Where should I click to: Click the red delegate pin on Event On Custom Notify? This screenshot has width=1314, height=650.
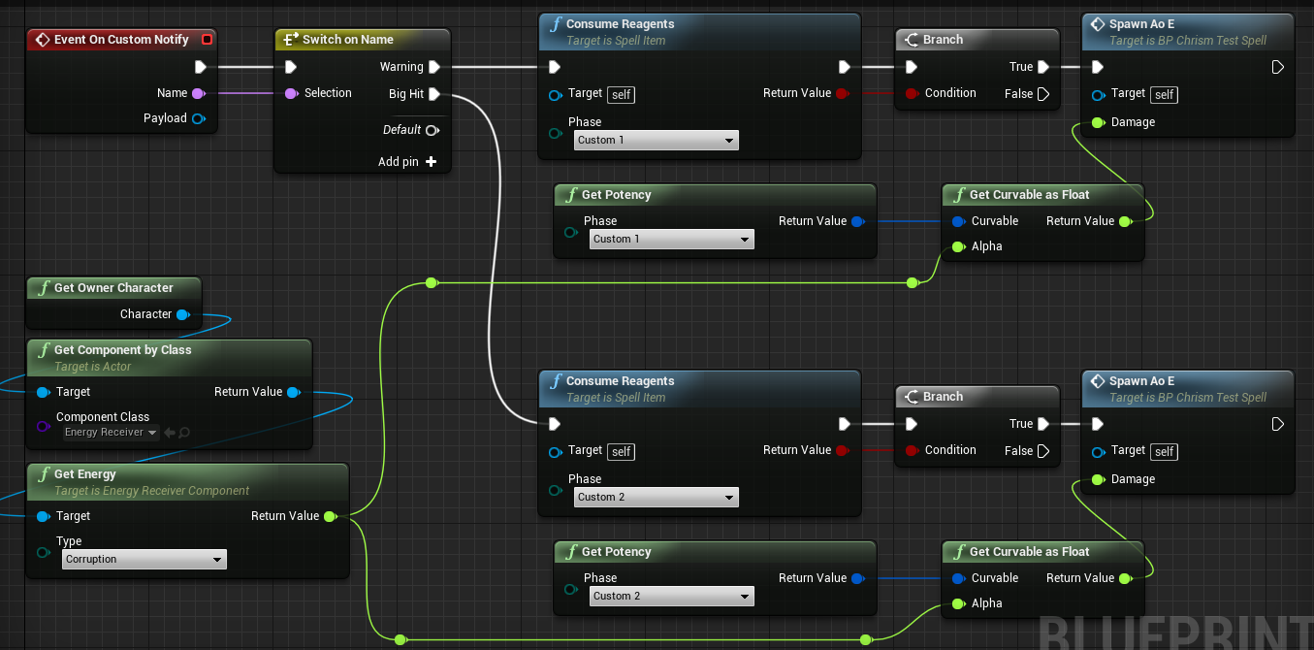pos(207,40)
